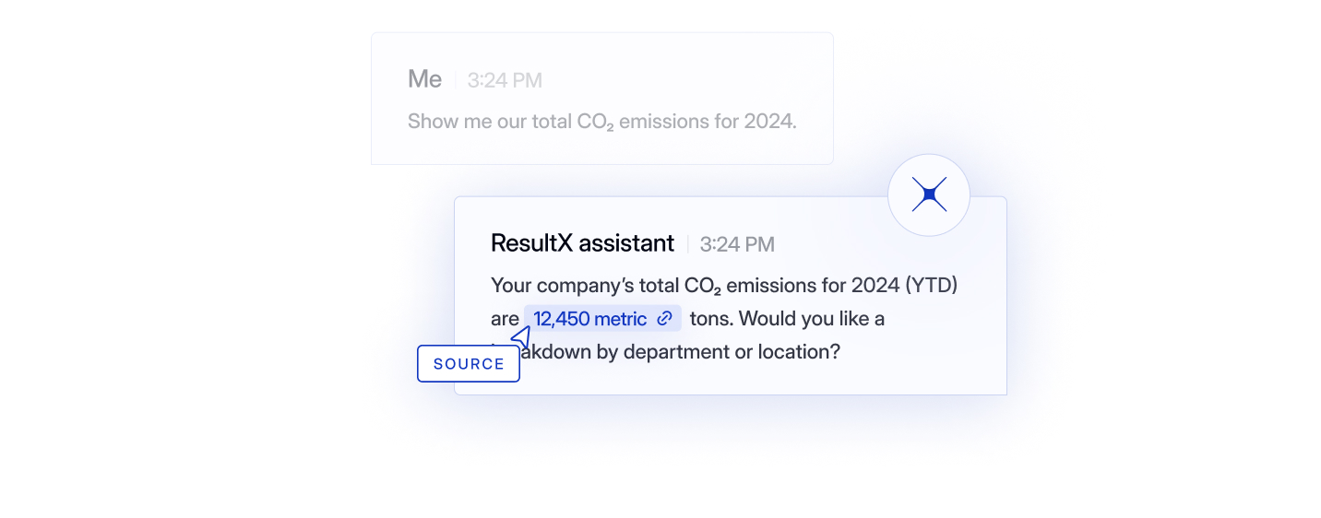Click the "(YTD)" text in the reply

(x=930, y=286)
